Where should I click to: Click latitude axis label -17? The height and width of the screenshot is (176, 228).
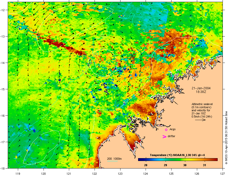pyautogui.click(x=3, y=142)
